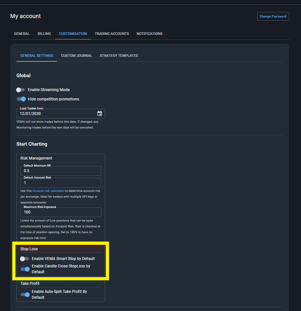Edit the Default Account Risk field
The image size is (301, 311).
(x=61, y=183)
